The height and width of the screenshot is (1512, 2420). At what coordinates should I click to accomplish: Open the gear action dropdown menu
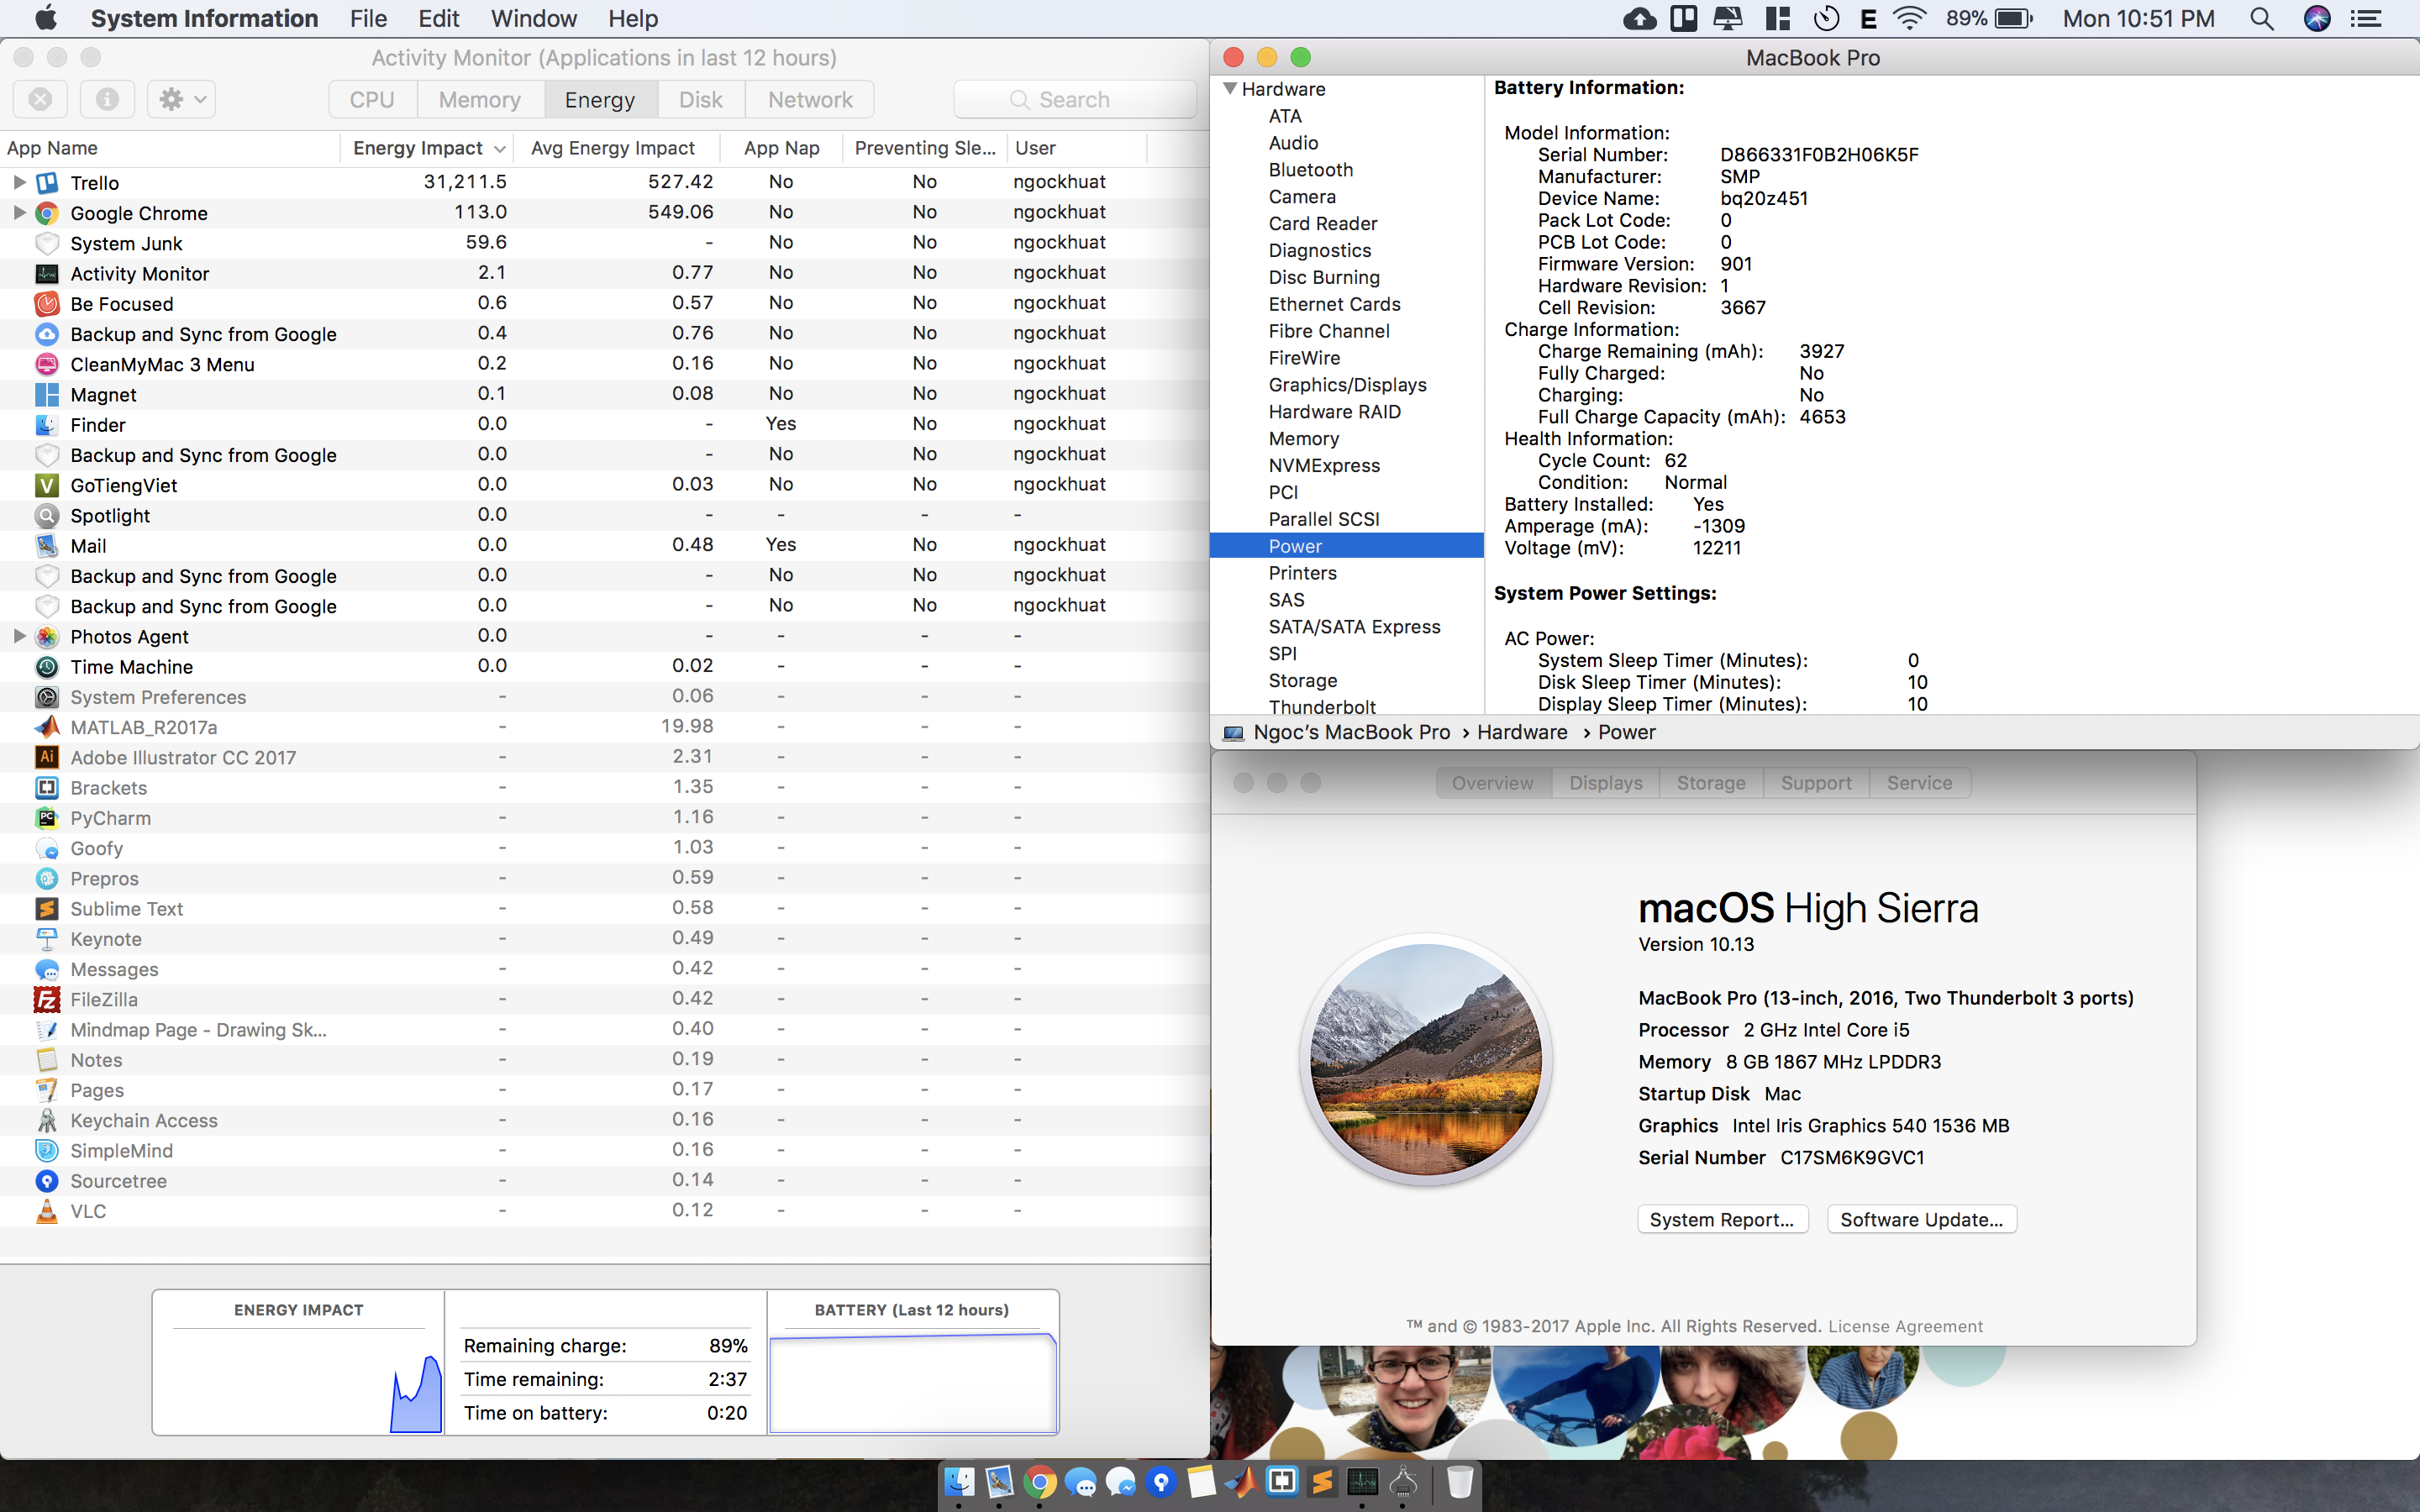(182, 99)
